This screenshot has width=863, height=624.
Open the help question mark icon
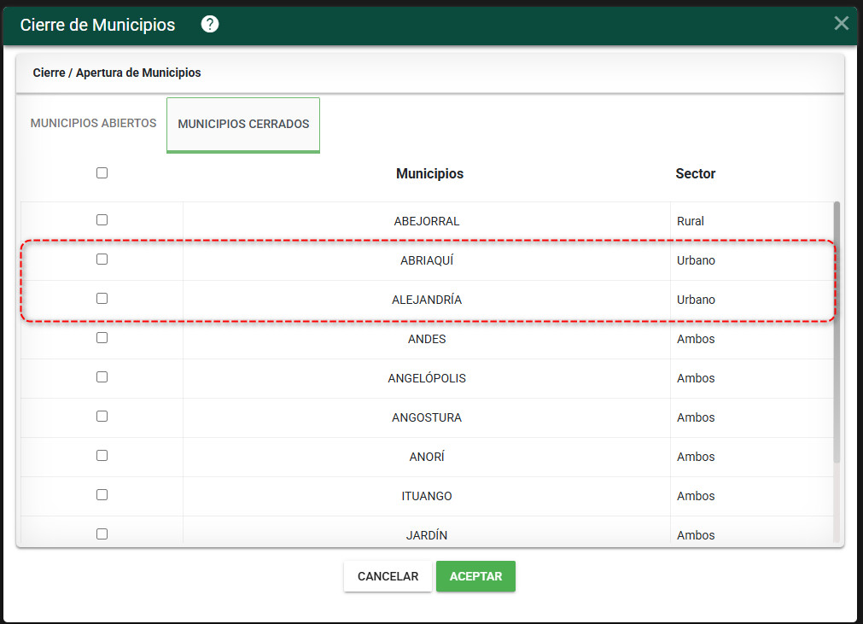[210, 24]
